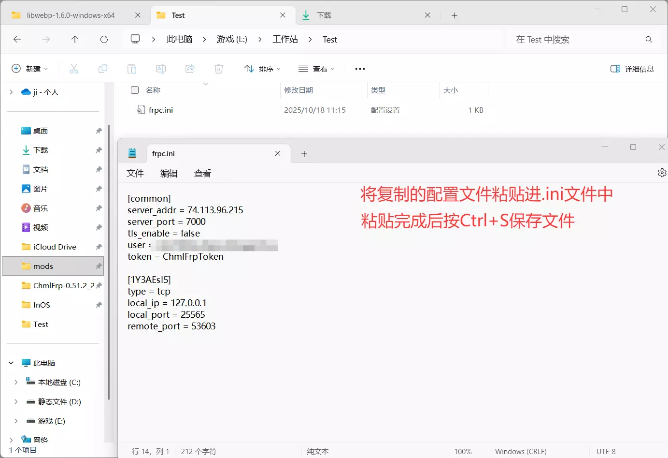Click 工作站 in the address breadcrumb
Image resolution: width=668 pixels, height=458 pixels.
(x=285, y=39)
